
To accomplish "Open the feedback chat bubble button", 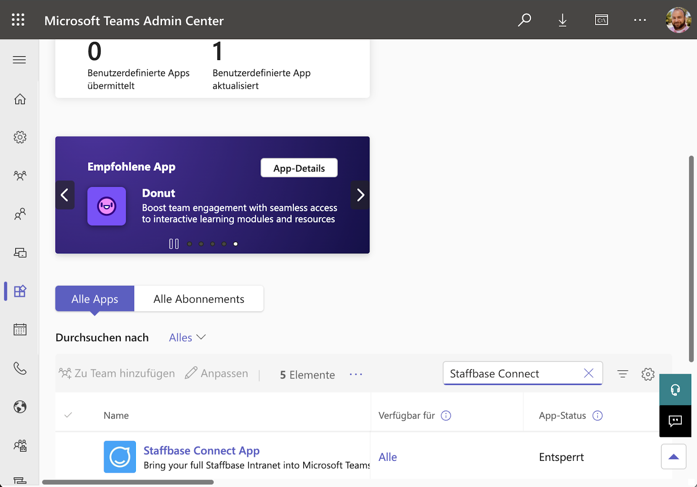I will tap(675, 421).
